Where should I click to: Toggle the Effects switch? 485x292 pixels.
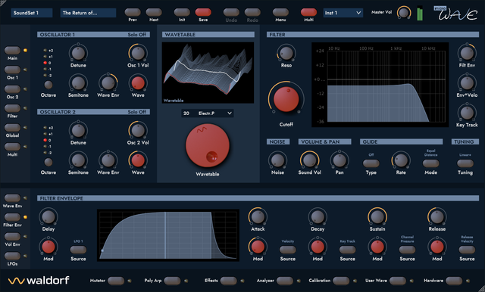click(229, 281)
